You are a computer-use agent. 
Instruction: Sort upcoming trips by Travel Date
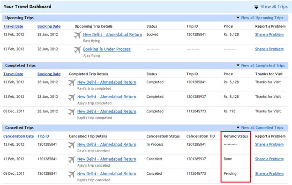tap(13, 26)
